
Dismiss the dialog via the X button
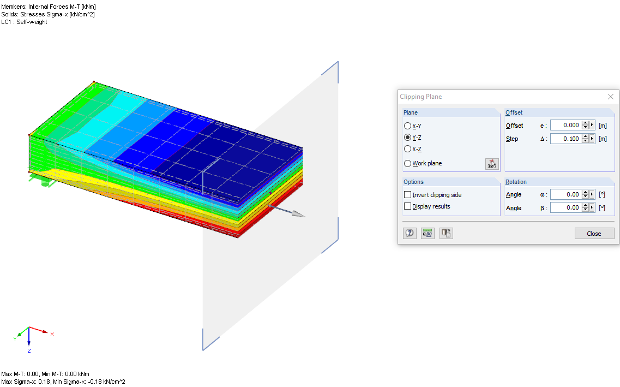coord(610,97)
